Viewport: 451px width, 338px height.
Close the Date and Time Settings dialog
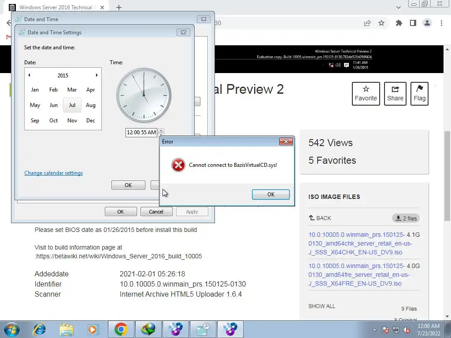click(x=183, y=32)
